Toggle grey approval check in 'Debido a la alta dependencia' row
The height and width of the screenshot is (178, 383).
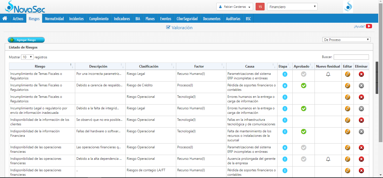[304, 159]
